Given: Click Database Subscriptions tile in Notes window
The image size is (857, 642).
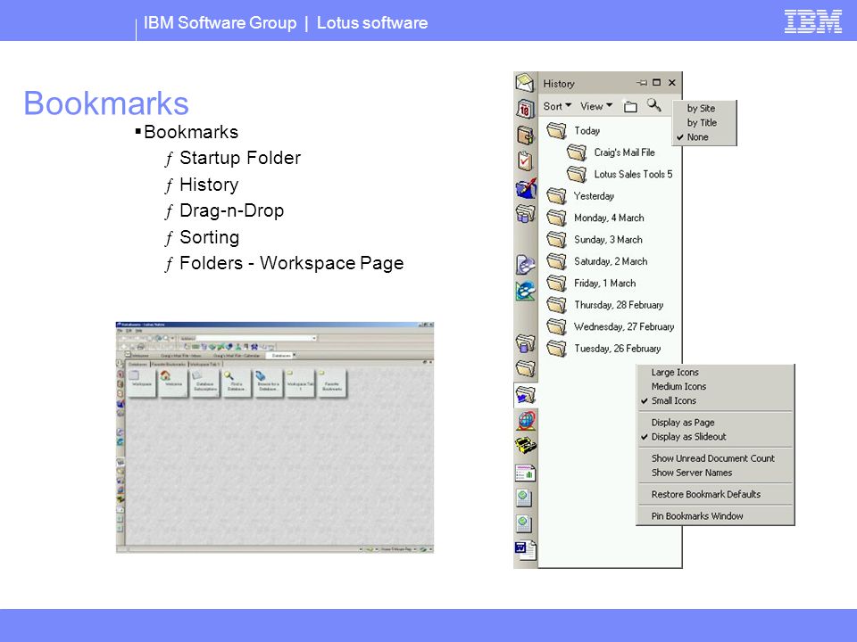Looking at the screenshot, I should (x=205, y=383).
